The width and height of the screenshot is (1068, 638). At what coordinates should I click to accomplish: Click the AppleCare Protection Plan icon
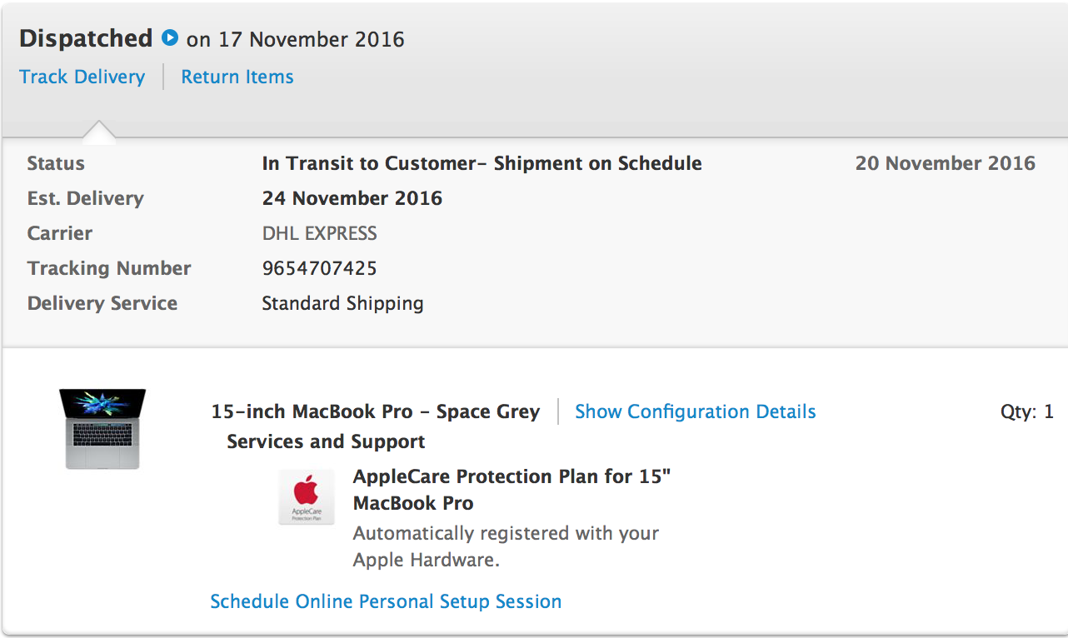click(307, 497)
